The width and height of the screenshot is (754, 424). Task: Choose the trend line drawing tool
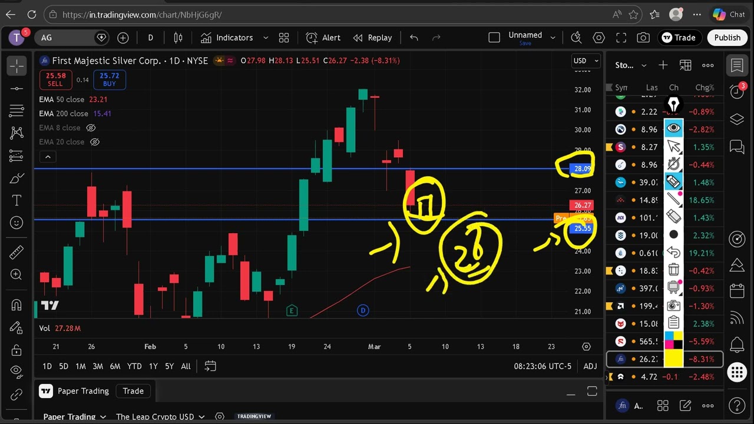coord(16,88)
